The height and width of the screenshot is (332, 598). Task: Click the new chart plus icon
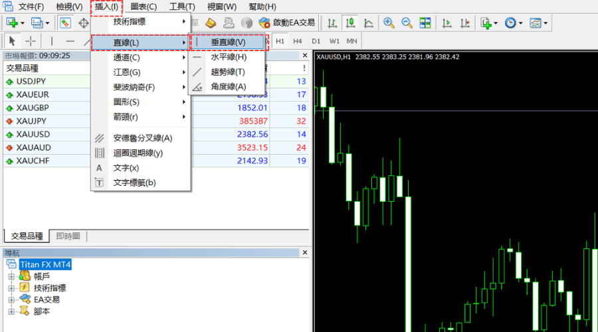12,23
